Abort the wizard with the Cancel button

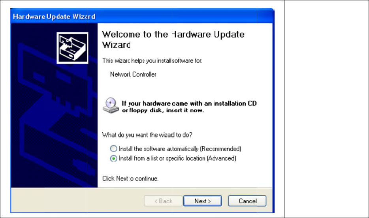point(247,201)
